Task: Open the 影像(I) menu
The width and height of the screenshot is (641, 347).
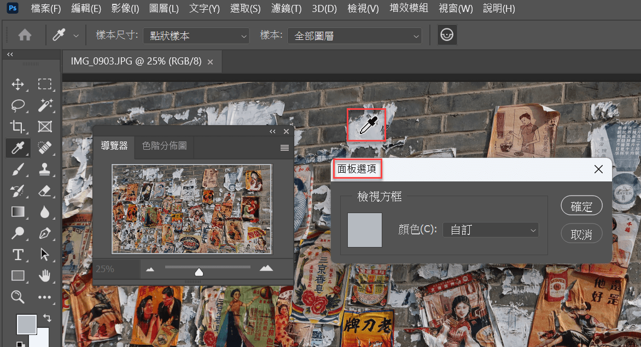Action: (125, 8)
